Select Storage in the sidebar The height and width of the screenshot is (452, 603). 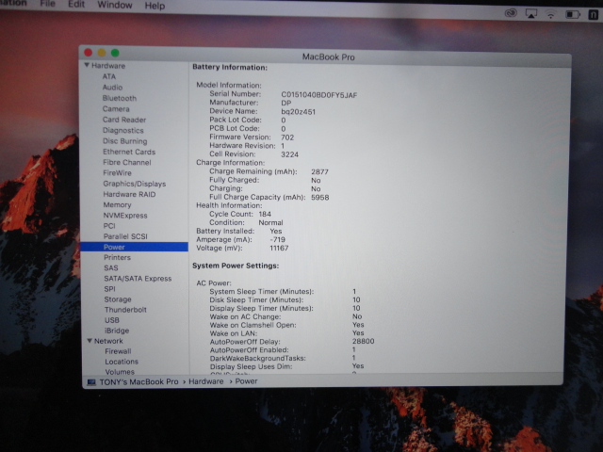[118, 299]
